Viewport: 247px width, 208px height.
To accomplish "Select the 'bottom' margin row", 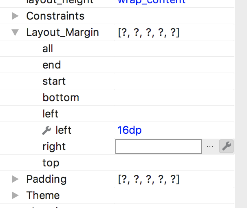I will [x=61, y=98].
